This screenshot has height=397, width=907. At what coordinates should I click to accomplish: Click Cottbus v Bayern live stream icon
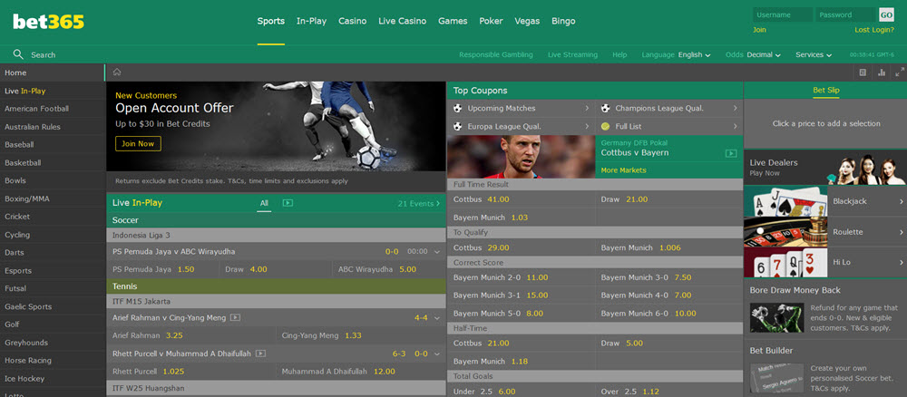731,153
